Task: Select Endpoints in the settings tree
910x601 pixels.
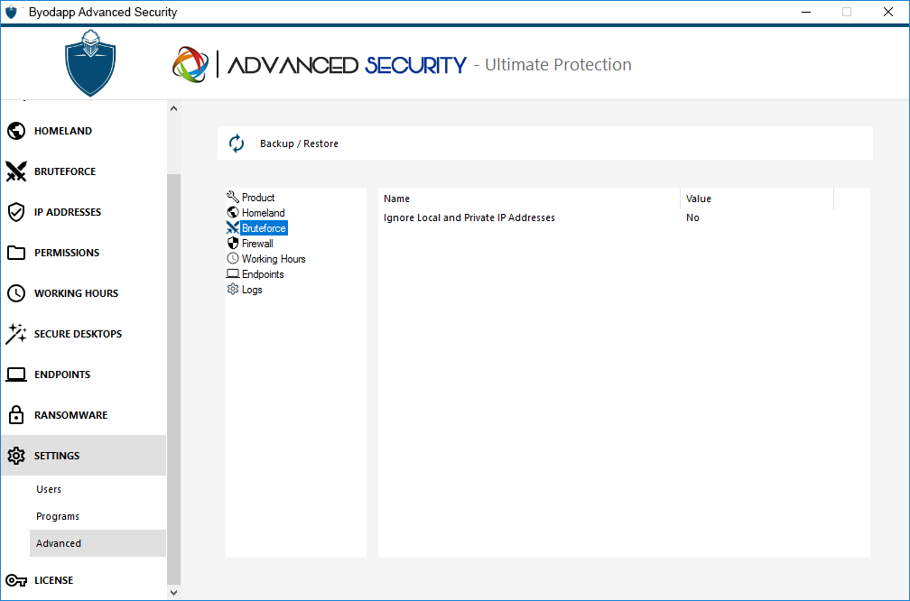Action: [263, 274]
